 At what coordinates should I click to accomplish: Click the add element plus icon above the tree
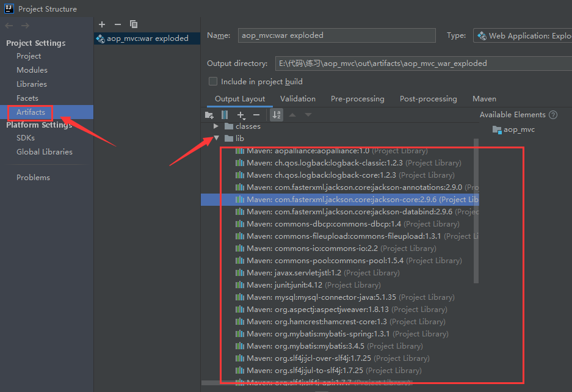click(x=239, y=115)
